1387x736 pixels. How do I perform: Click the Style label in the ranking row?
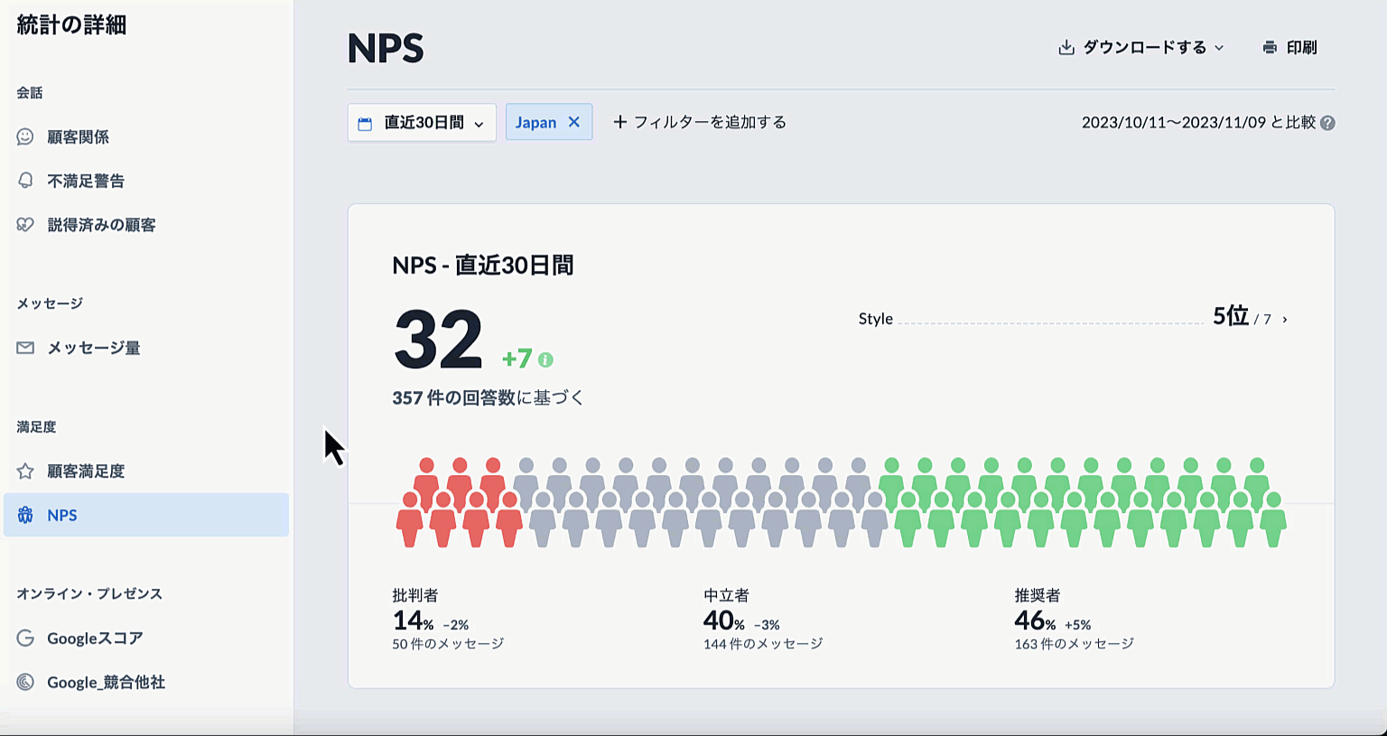[x=876, y=319]
